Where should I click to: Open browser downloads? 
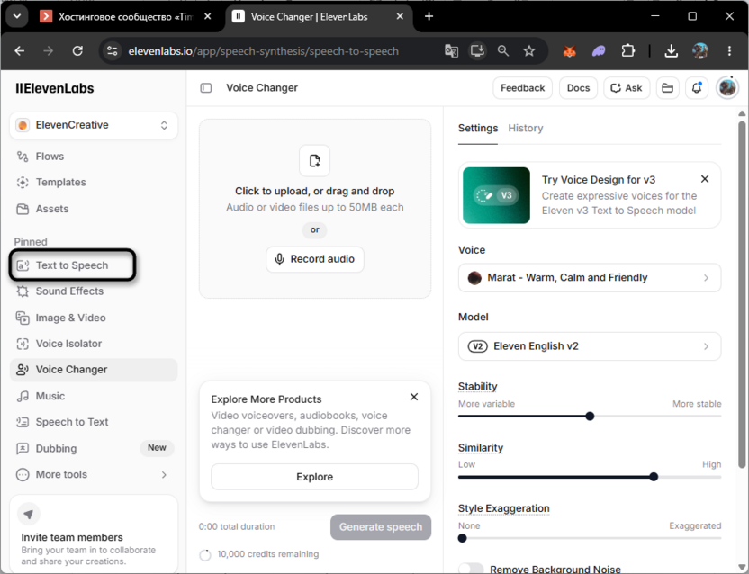(672, 50)
